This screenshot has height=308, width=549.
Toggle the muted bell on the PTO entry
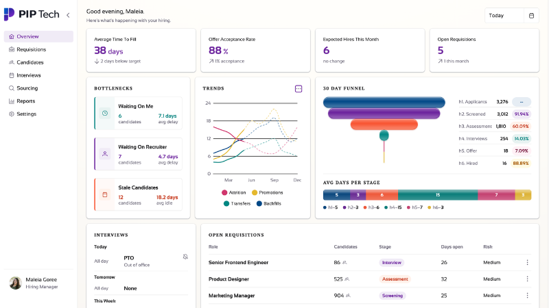pos(185,257)
